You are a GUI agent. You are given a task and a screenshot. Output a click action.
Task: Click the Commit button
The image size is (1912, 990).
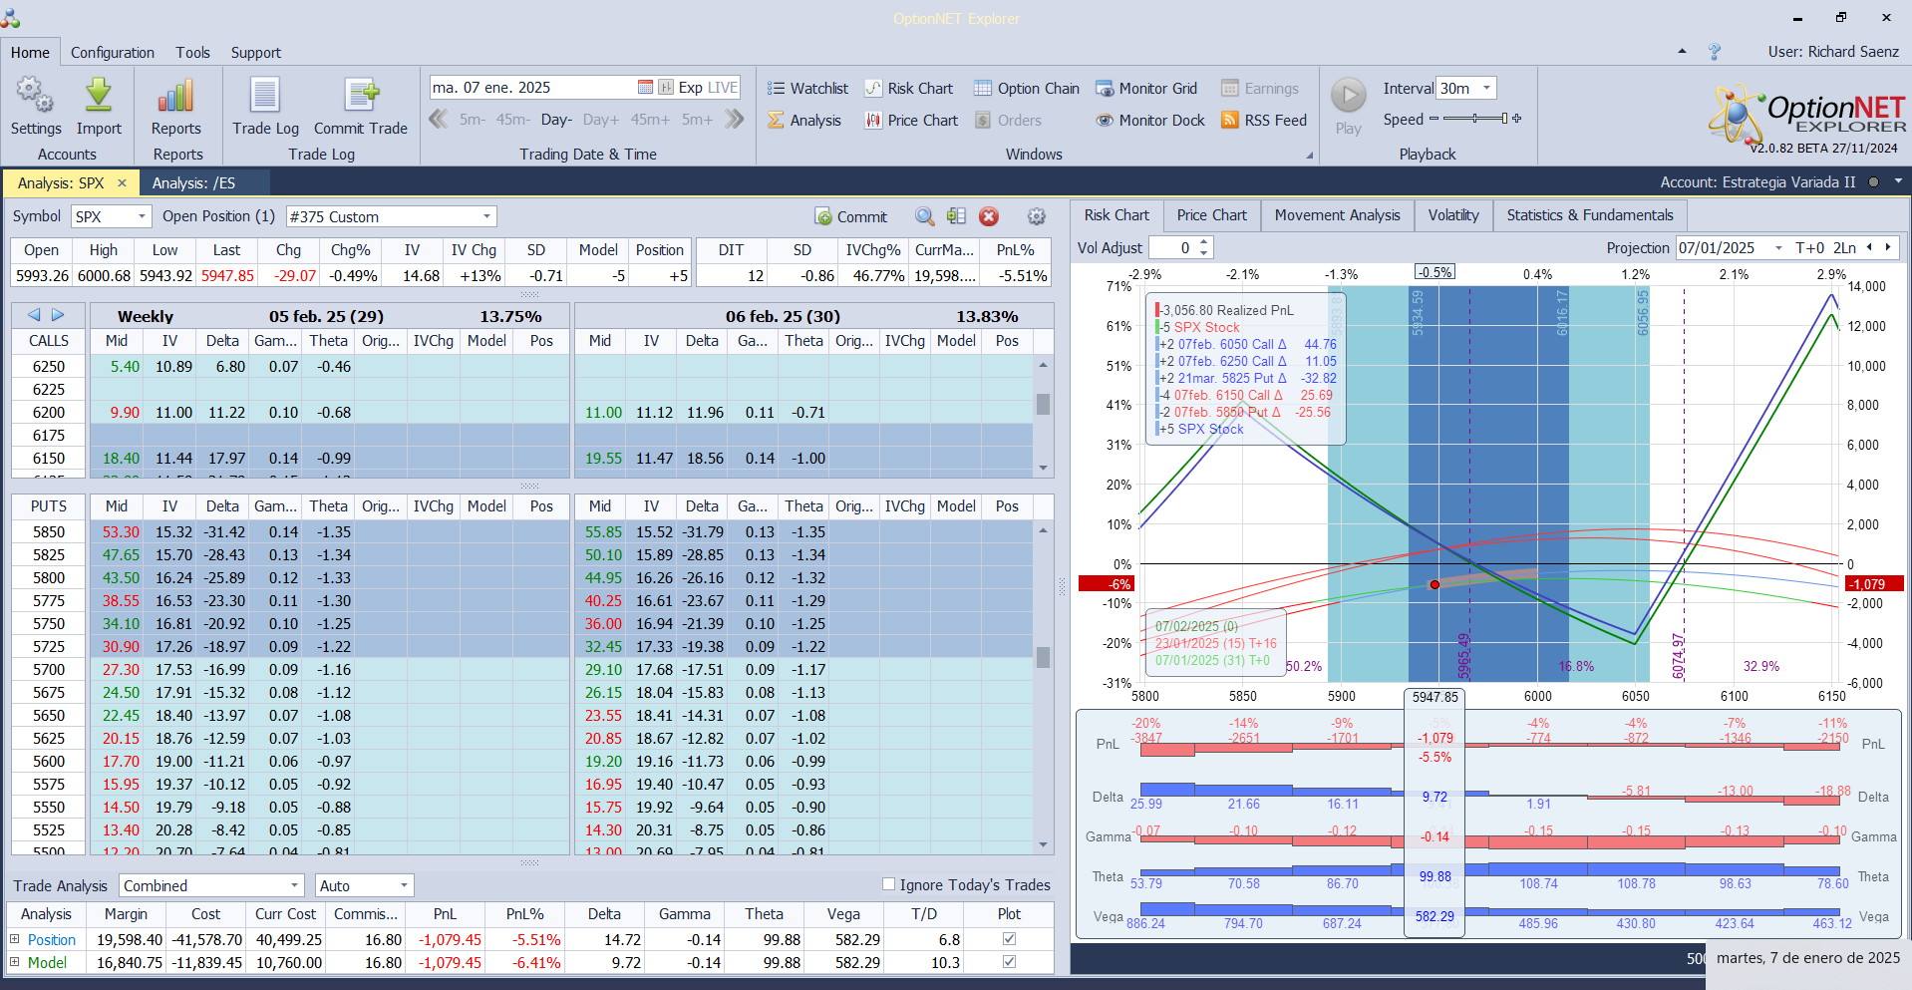tap(850, 216)
